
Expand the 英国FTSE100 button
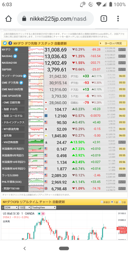[13, 189]
